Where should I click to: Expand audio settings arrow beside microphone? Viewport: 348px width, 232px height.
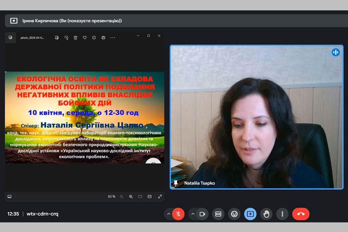tap(169, 214)
